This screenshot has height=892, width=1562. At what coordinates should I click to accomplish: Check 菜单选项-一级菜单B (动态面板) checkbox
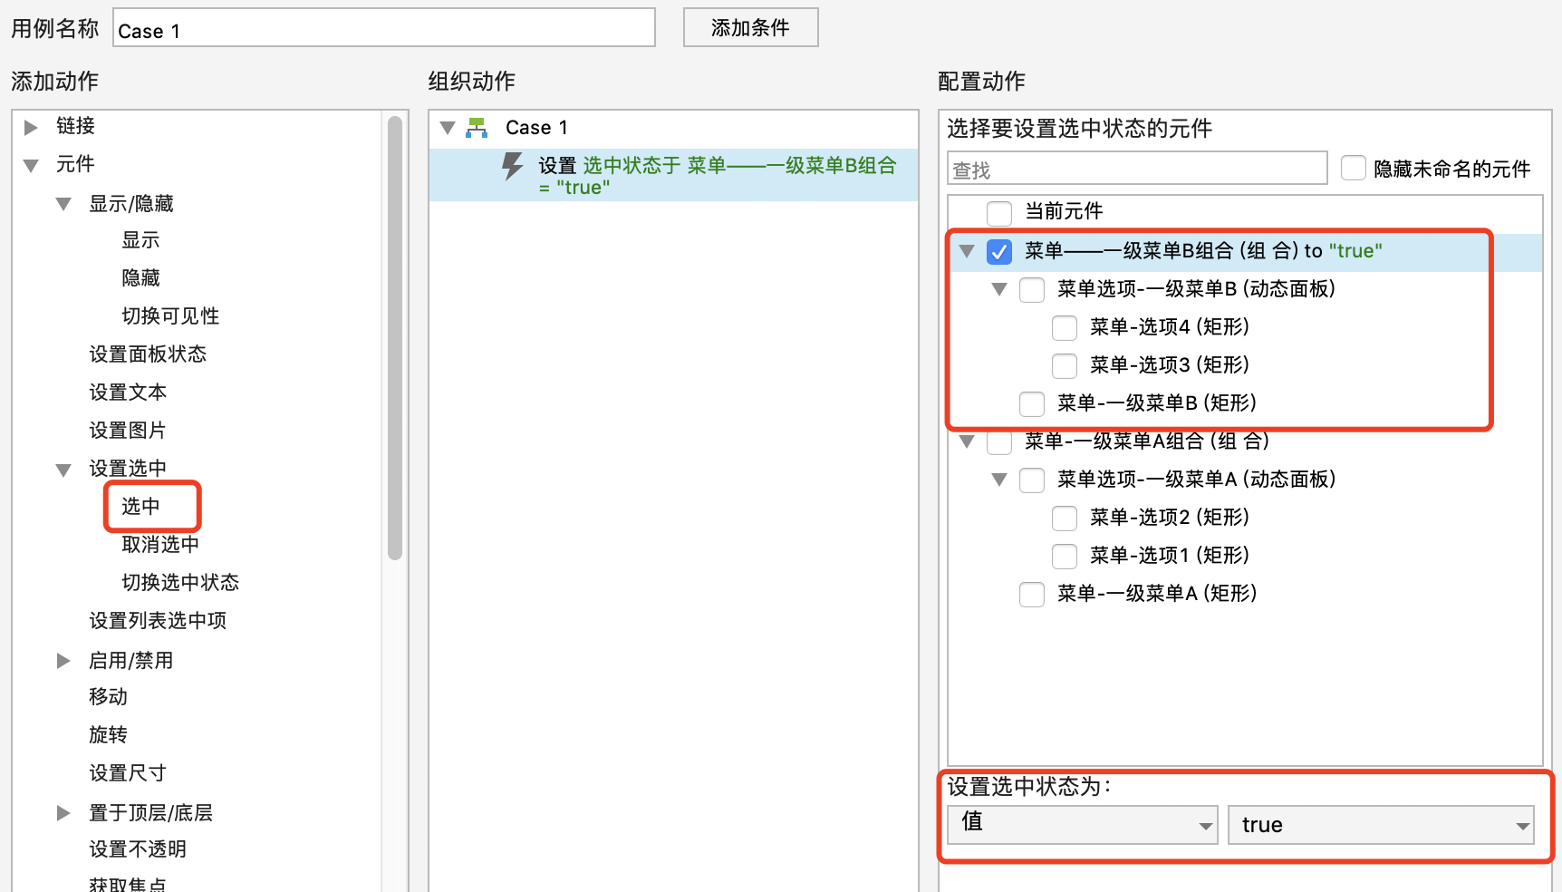pos(1032,289)
